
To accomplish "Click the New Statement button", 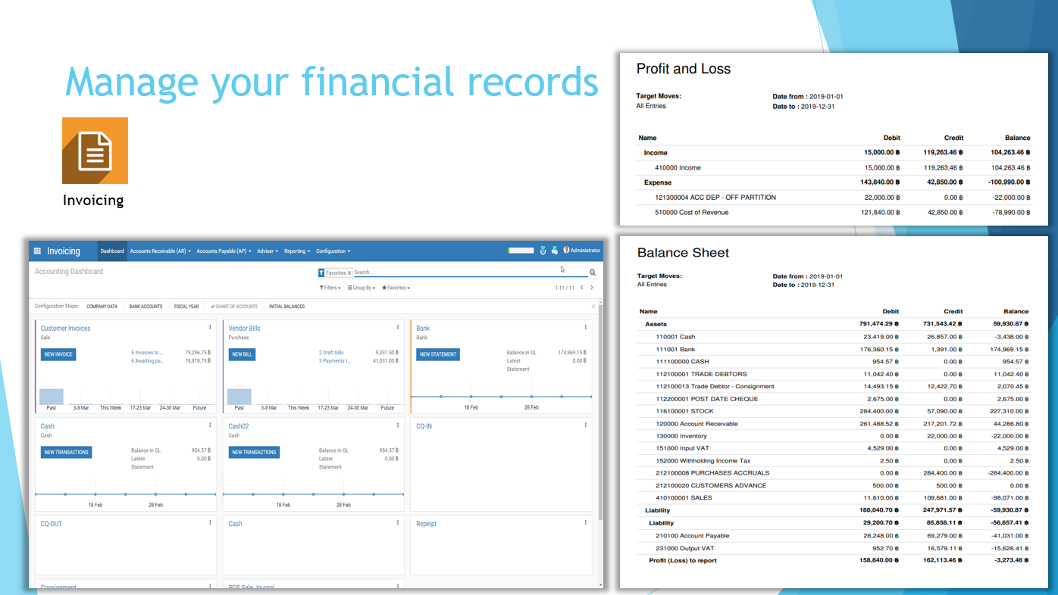I will [x=438, y=354].
